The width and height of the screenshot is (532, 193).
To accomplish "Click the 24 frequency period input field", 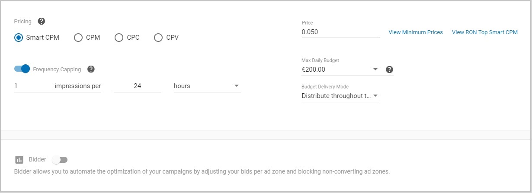I will (137, 86).
